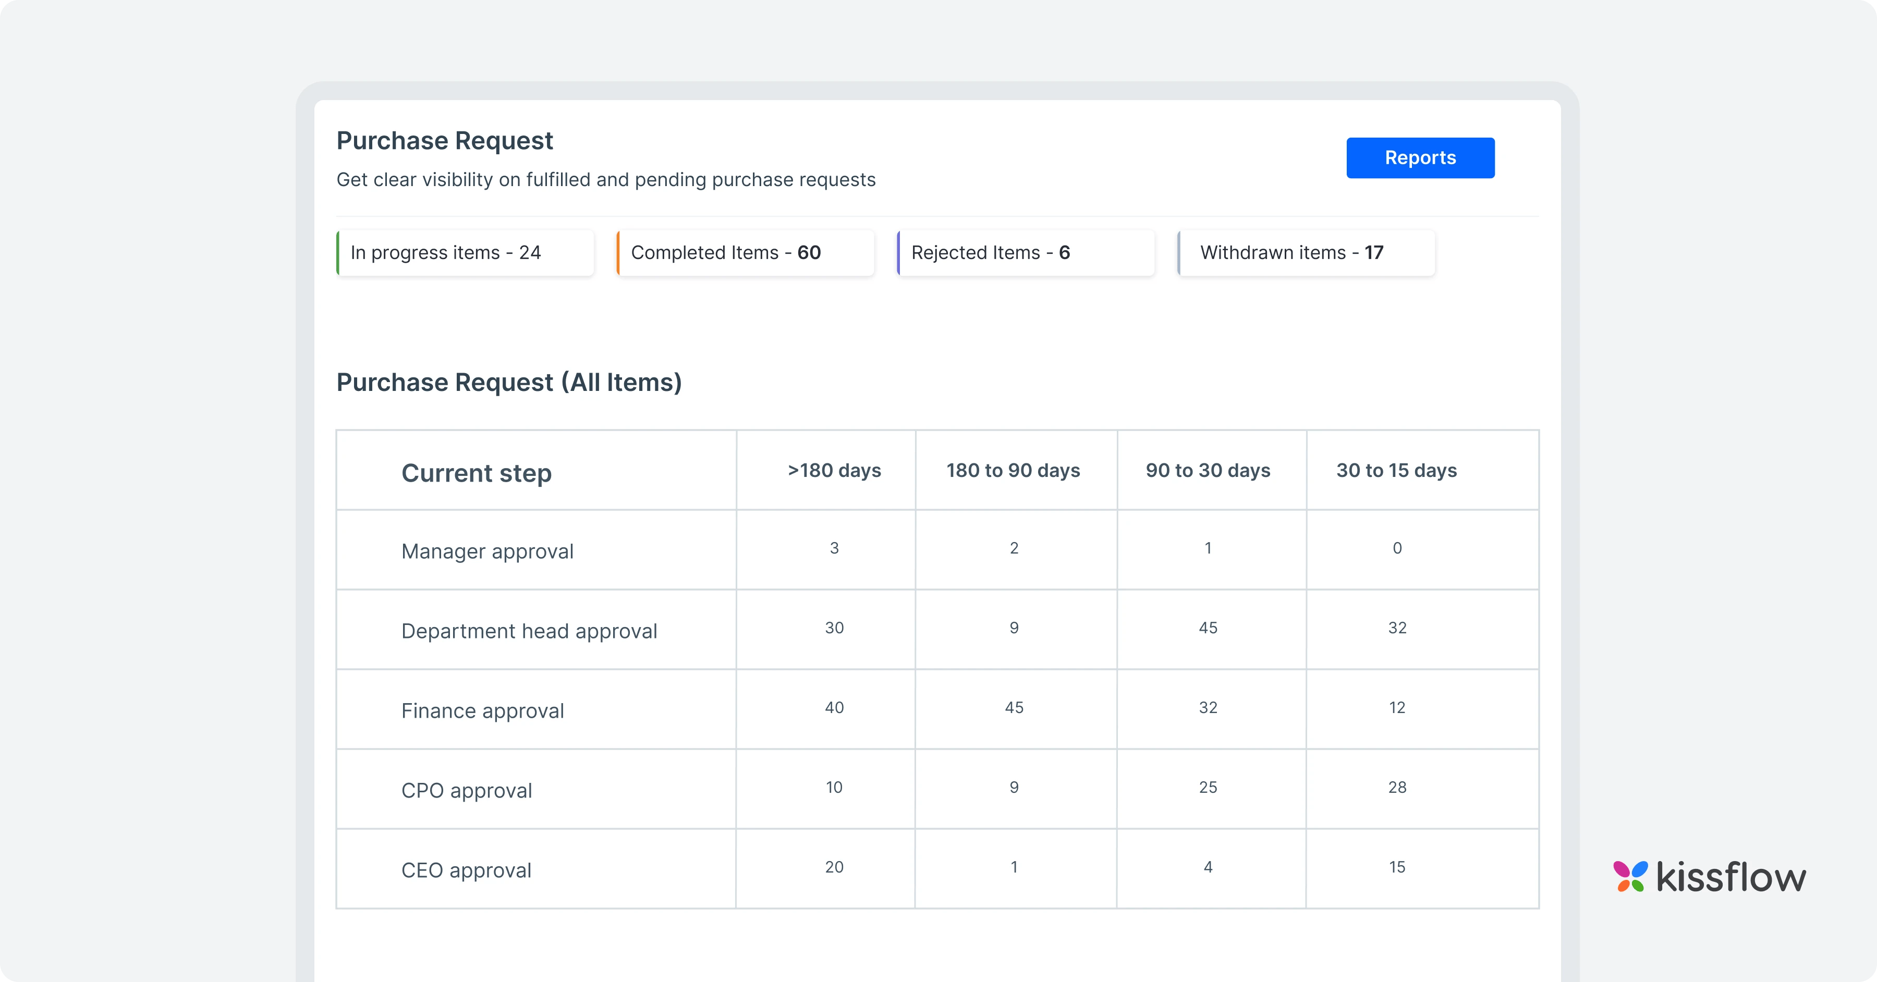Select the Finance approval row label
Screen dimensions: 1877x982
point(482,711)
